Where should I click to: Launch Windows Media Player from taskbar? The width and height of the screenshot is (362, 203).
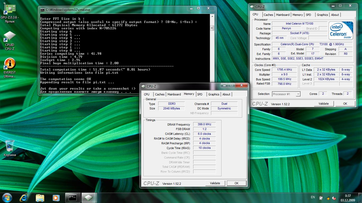[x=56, y=198]
